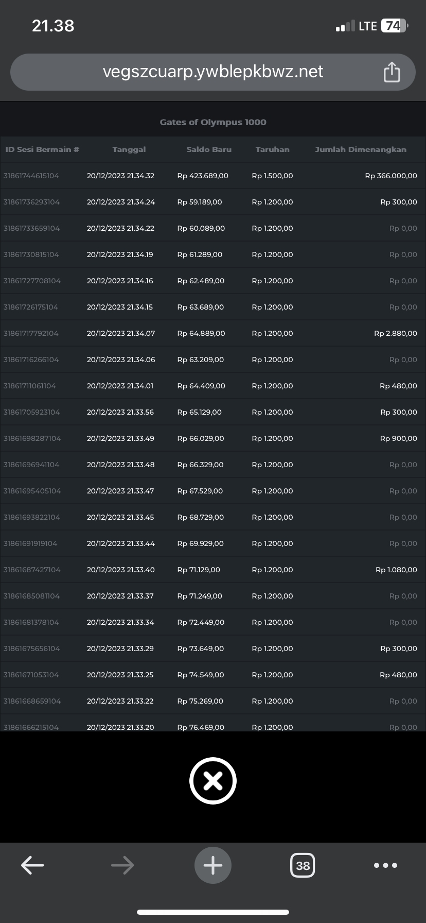Screen dimensions: 426x923
Task: Tap the share icon in address bar
Action: [392, 72]
